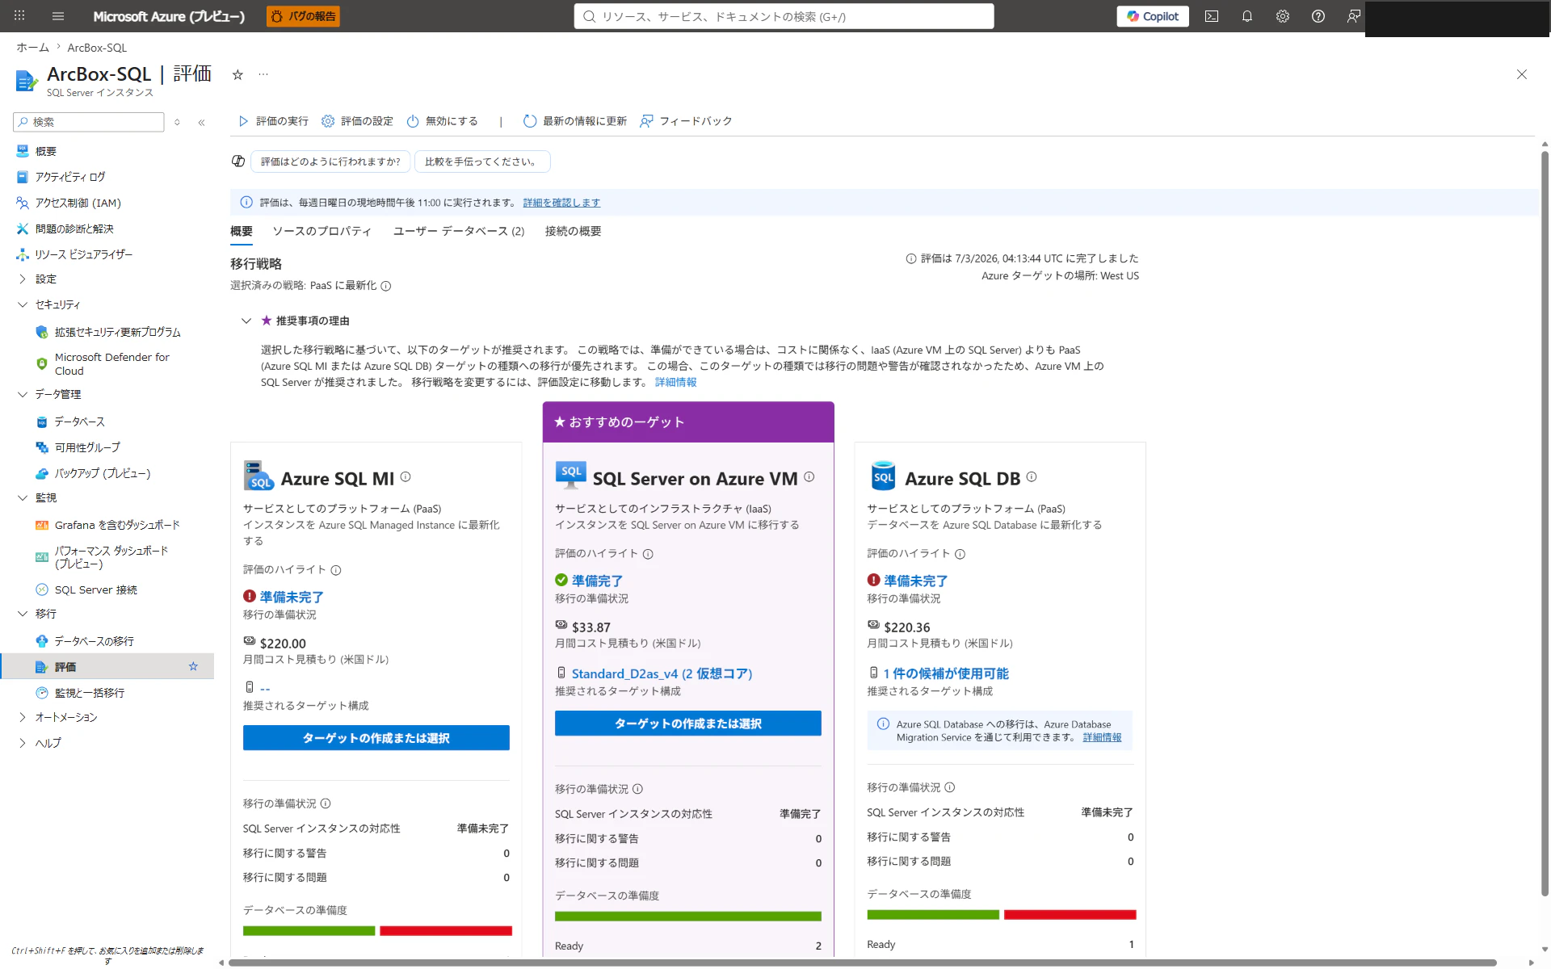Open portal settings gear icon

point(1283,16)
